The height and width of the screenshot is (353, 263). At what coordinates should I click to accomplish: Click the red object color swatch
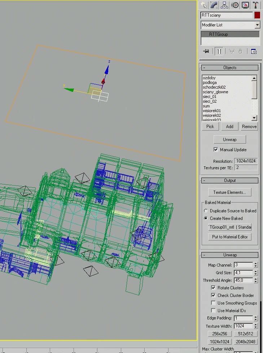click(257, 15)
